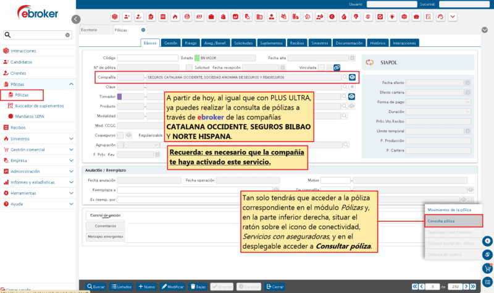Click the add-candidate toolbar icon
The height and width of the screenshot is (293, 494).
127,17
